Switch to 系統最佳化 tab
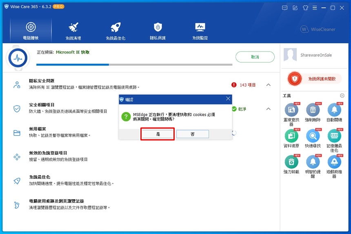Image resolution: width=351 pixels, height=234 pixels. pos(116,31)
